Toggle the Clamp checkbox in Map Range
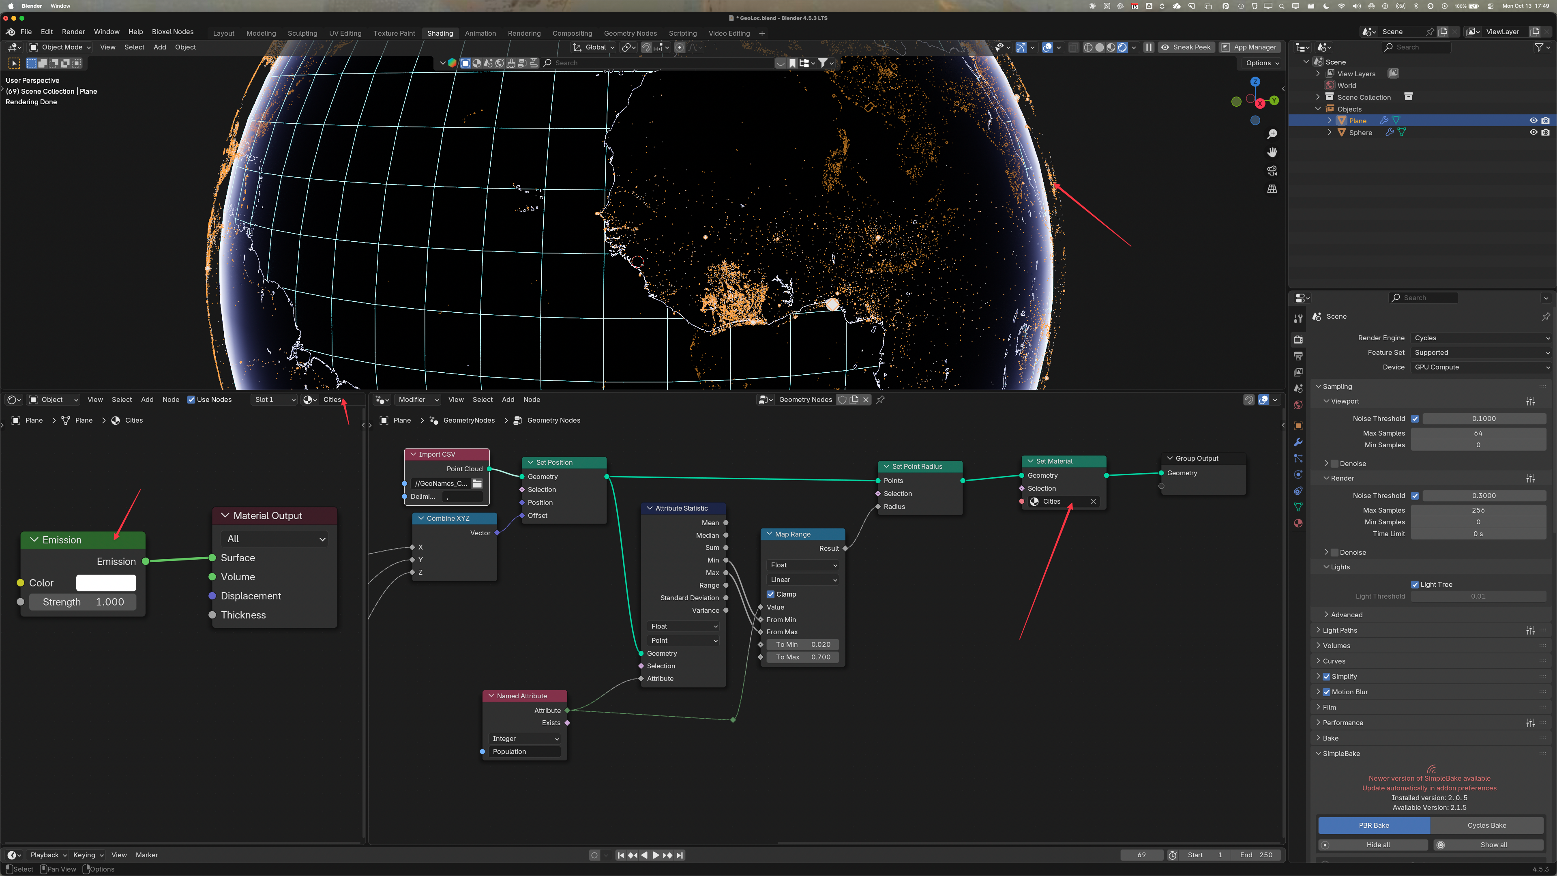The width and height of the screenshot is (1557, 876). tap(771, 594)
